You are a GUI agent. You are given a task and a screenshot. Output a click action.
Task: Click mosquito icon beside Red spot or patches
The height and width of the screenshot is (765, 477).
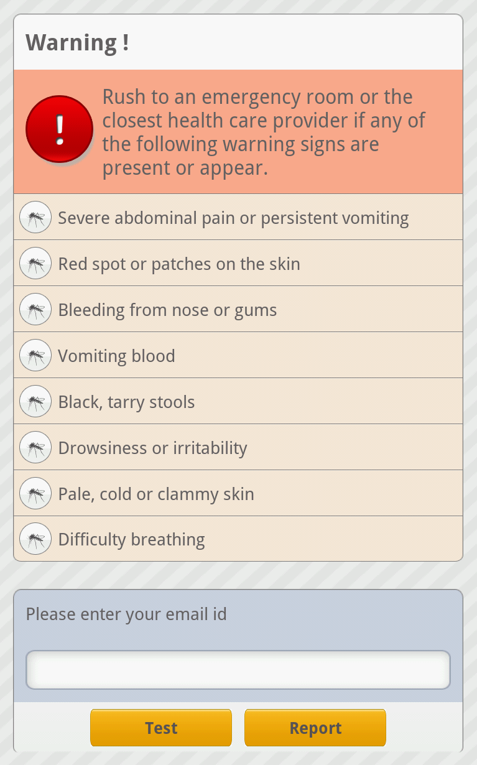[x=35, y=263]
